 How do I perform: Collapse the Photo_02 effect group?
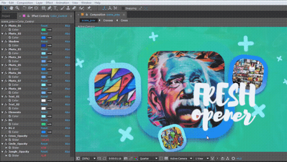click(x=2, y=34)
